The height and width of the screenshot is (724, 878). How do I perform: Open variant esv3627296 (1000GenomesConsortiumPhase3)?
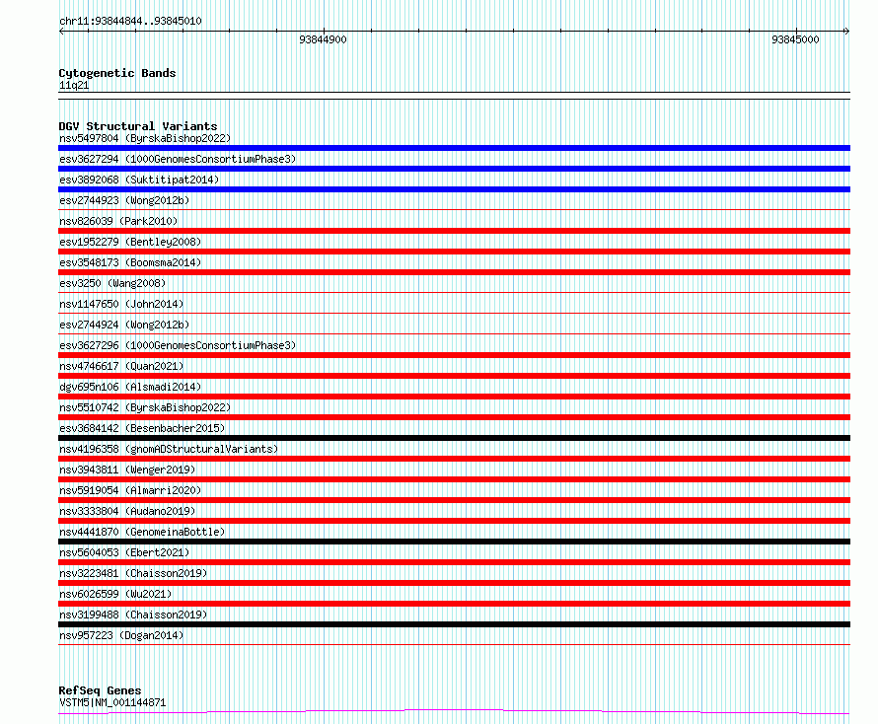point(178,345)
